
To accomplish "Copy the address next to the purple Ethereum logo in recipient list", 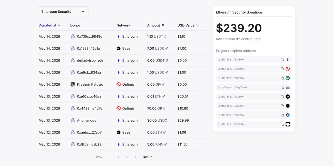I will click(x=282, y=60).
